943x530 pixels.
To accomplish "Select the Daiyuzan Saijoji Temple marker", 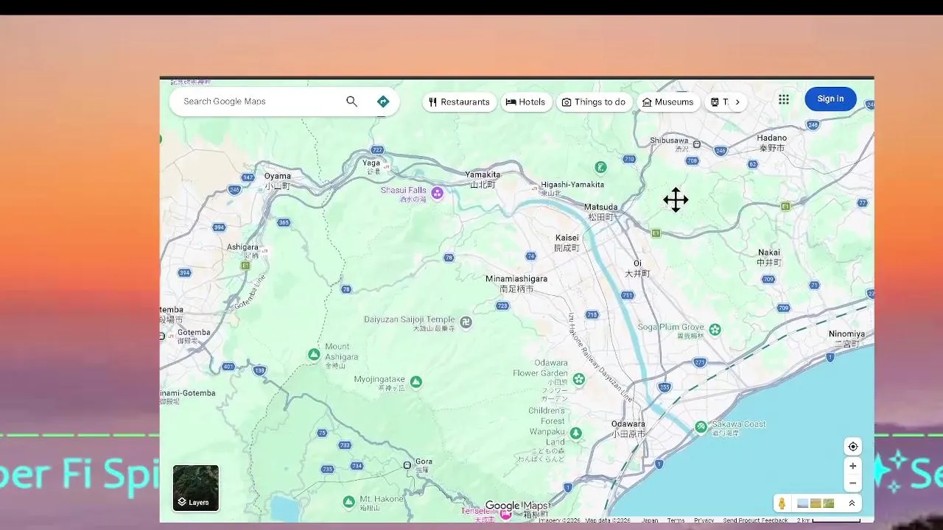I will 466,322.
